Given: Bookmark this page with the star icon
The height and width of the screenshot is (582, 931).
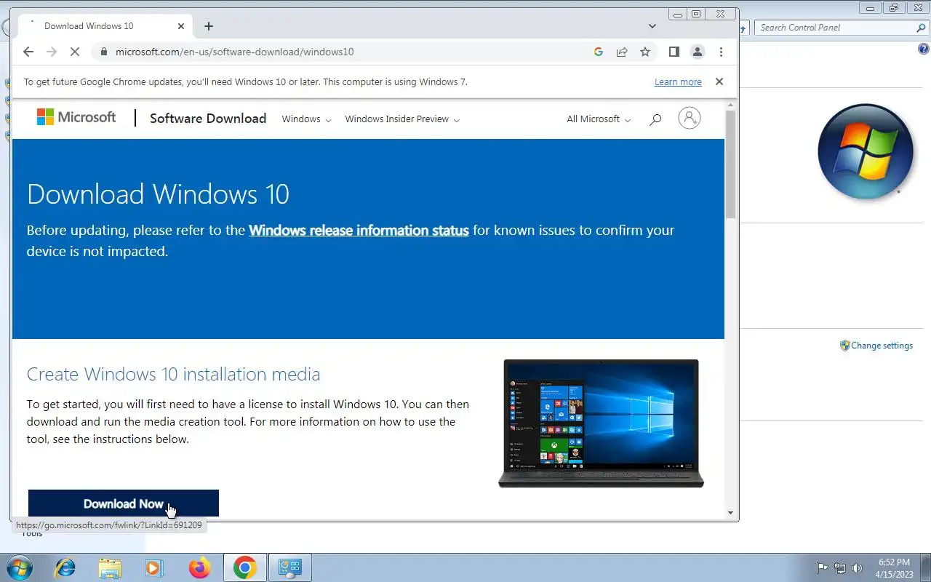Looking at the screenshot, I should coord(645,52).
